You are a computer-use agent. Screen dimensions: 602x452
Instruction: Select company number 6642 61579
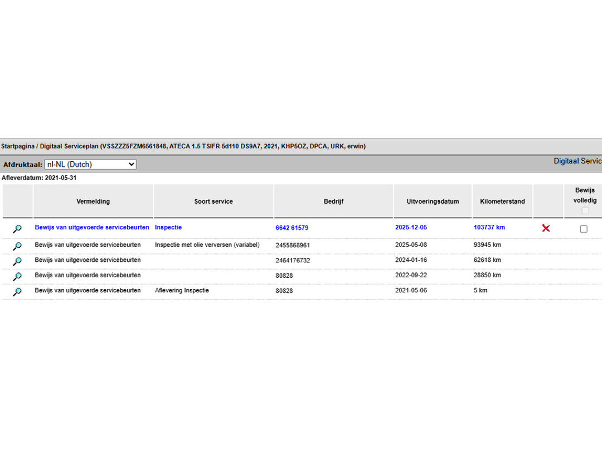click(x=292, y=228)
